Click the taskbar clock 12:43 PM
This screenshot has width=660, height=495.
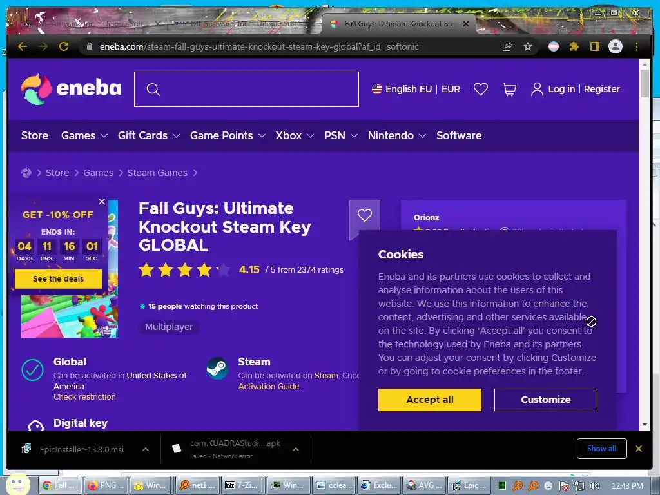coord(627,486)
